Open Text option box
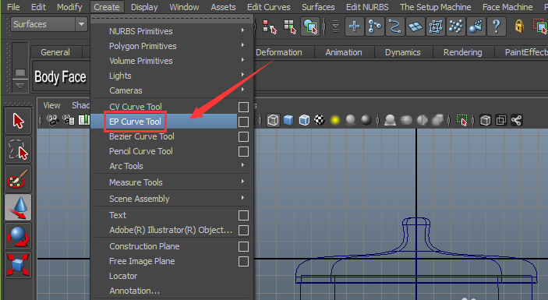The width and height of the screenshot is (548, 300). pos(243,216)
